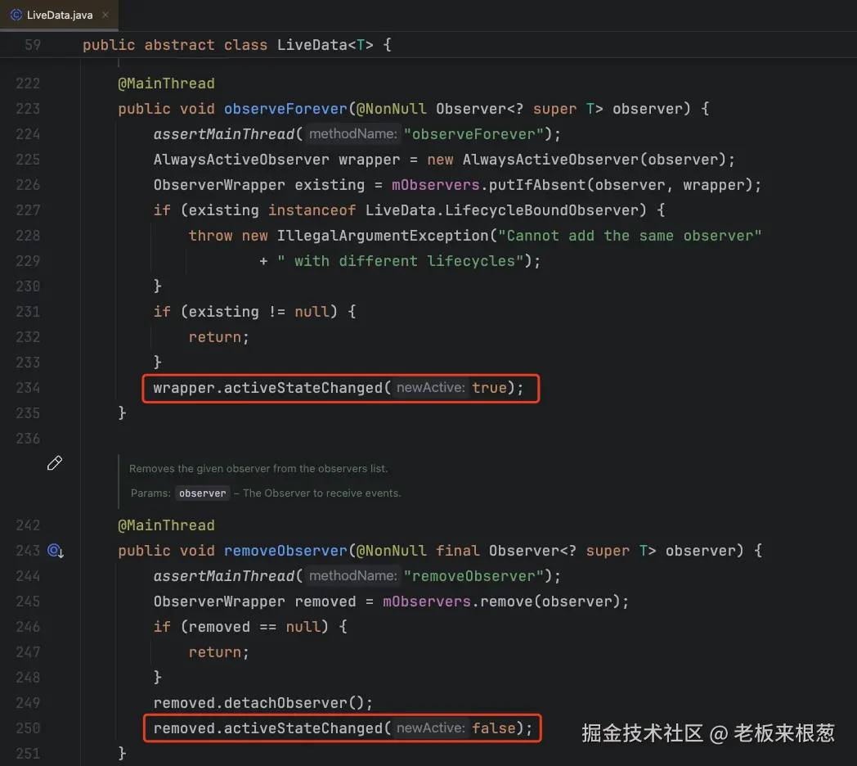Click the sticky class header line 59
This screenshot has height=766, width=857.
click(x=428, y=45)
